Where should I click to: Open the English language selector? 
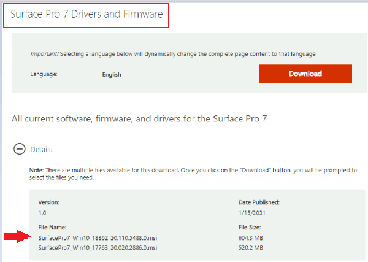click(x=112, y=75)
